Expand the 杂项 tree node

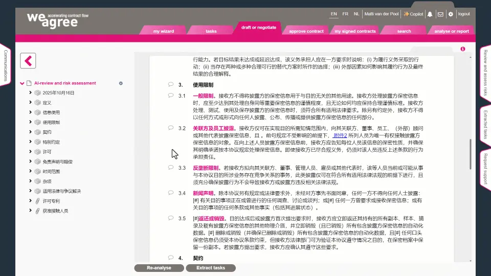pos(30,181)
